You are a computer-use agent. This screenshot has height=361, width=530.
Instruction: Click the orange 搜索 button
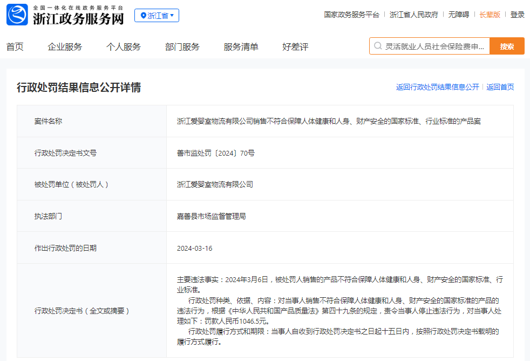coord(507,46)
